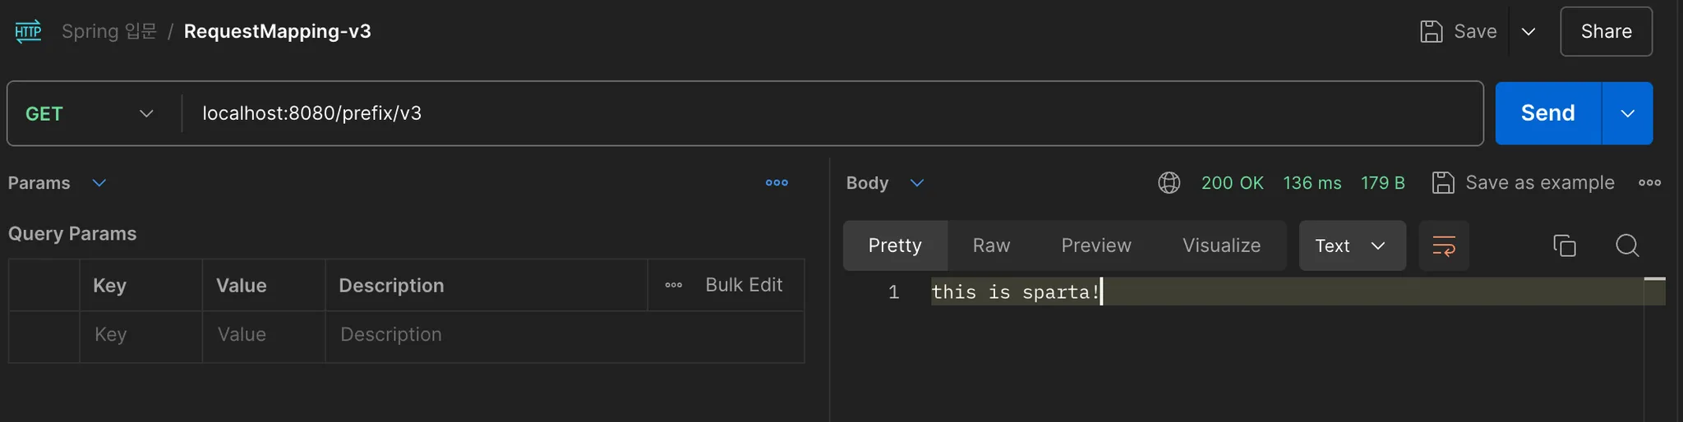The height and width of the screenshot is (422, 1683).
Task: Open the query params table column options
Action: tap(674, 285)
